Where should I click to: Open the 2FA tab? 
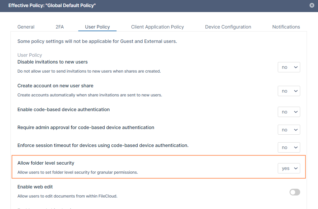coord(60,27)
